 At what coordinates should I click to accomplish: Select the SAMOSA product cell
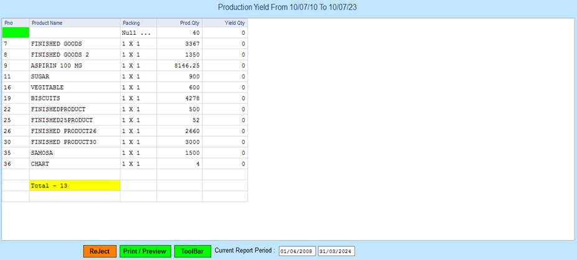click(74, 153)
